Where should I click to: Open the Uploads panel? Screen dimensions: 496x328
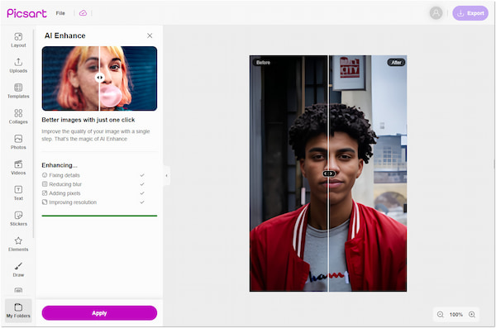18,66
